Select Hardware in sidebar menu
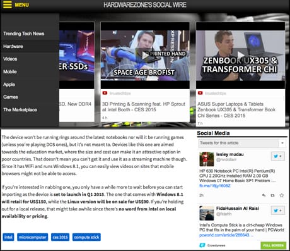Image resolution: width=290 pixels, height=251 pixels. coord(13,46)
